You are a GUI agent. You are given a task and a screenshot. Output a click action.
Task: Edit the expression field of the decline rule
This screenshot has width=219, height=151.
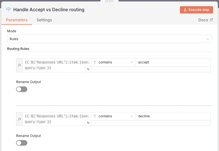point(57,119)
